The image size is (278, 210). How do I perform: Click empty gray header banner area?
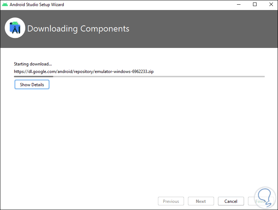200,29
